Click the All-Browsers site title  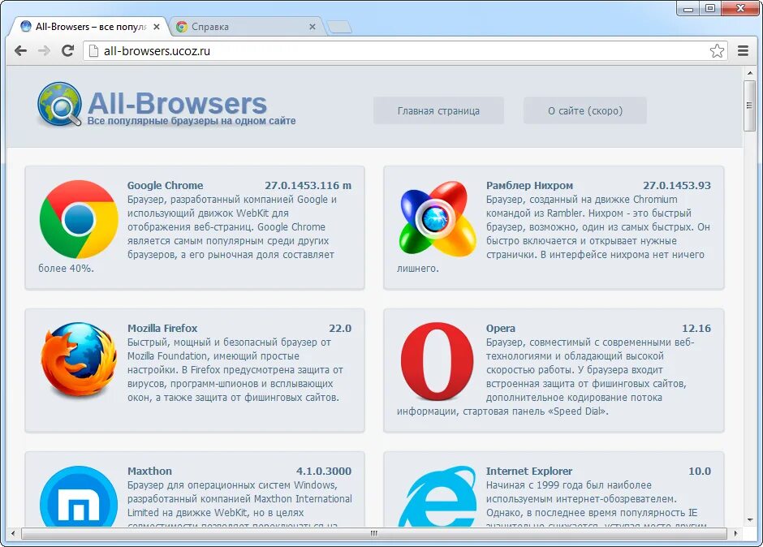click(177, 103)
